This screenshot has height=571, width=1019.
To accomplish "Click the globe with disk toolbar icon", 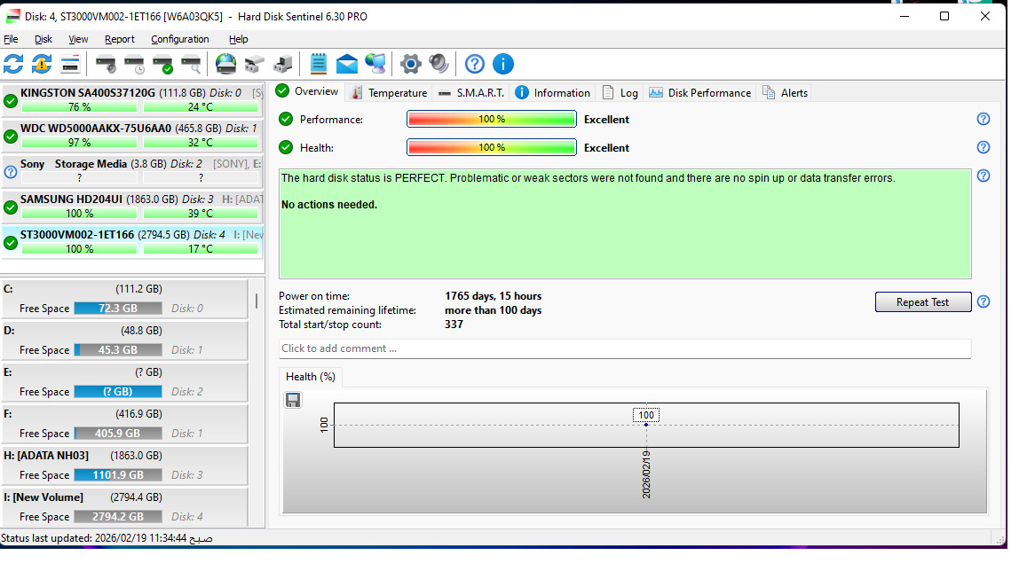I will (x=225, y=64).
